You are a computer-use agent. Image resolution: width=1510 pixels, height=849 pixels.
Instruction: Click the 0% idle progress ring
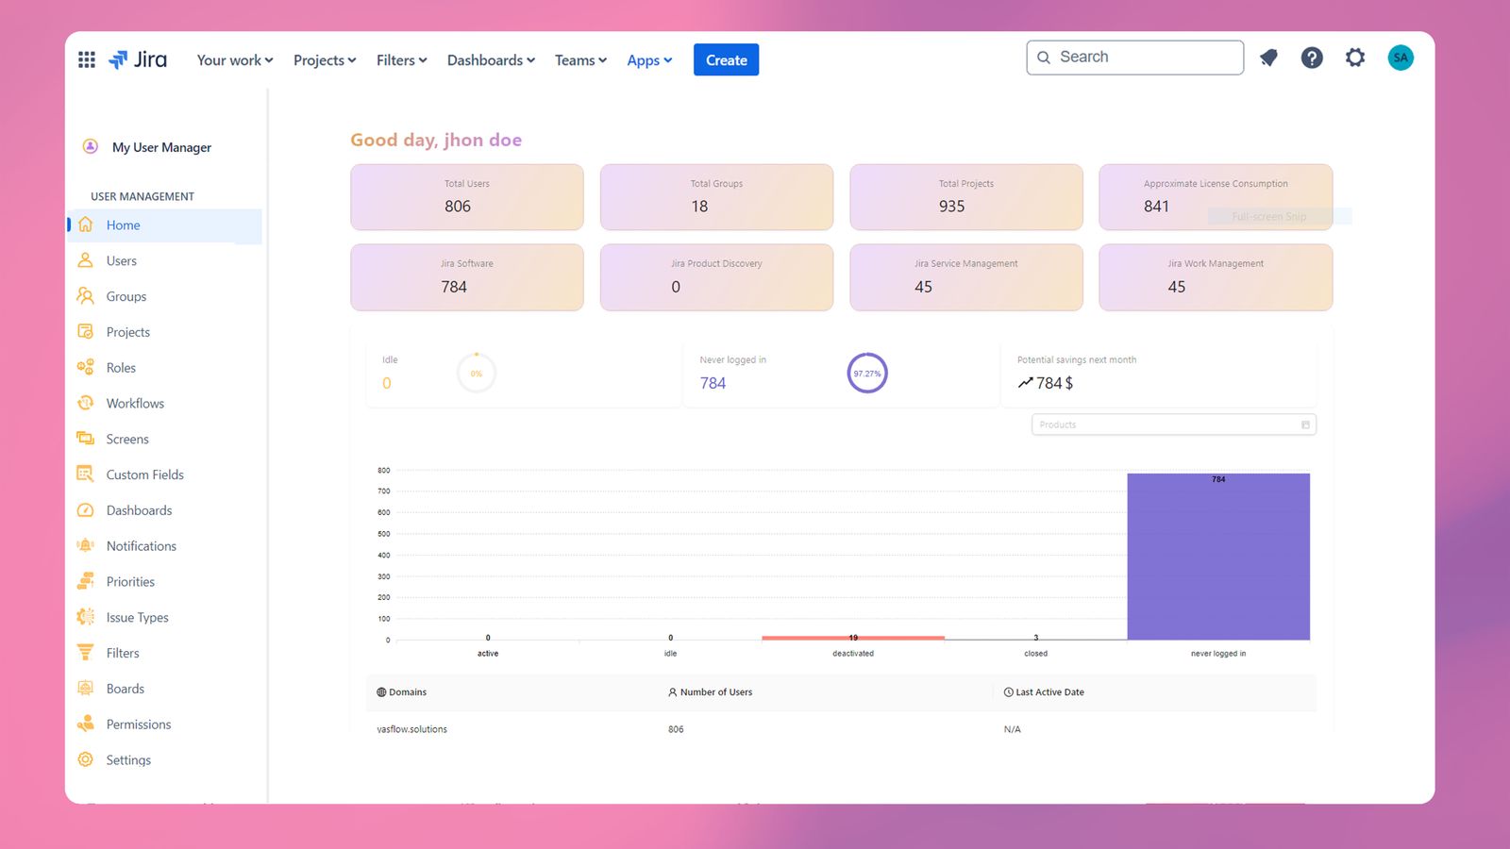(x=477, y=373)
